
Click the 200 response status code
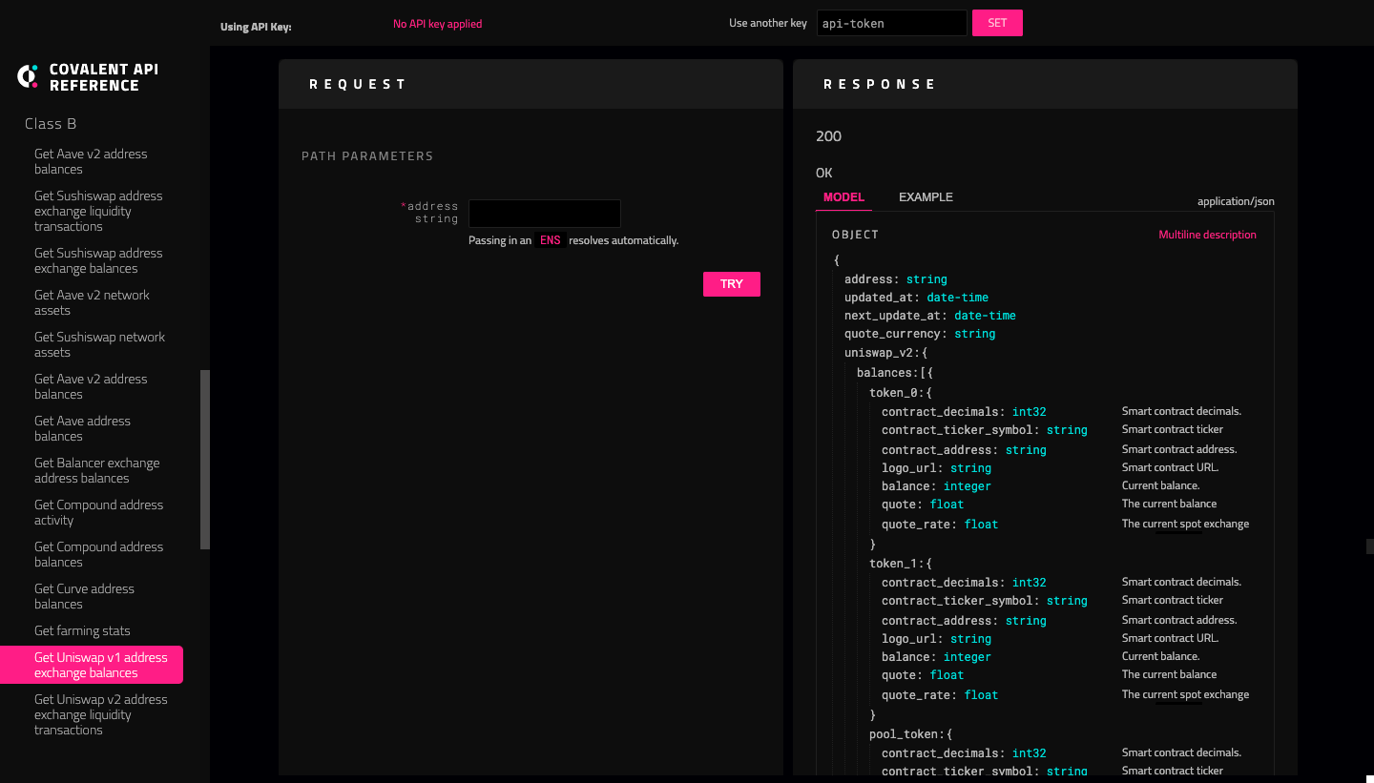(828, 136)
